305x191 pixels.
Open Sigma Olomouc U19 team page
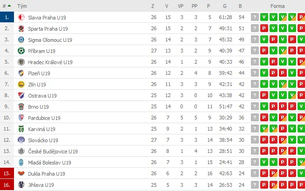point(50,40)
